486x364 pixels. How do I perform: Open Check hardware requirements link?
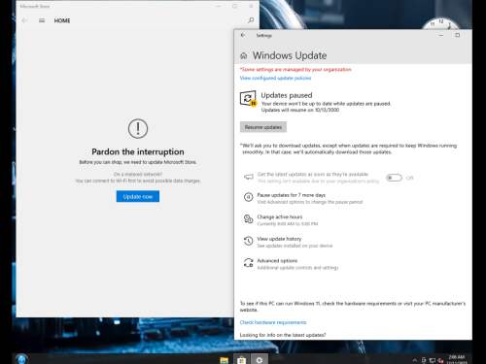tap(273, 322)
